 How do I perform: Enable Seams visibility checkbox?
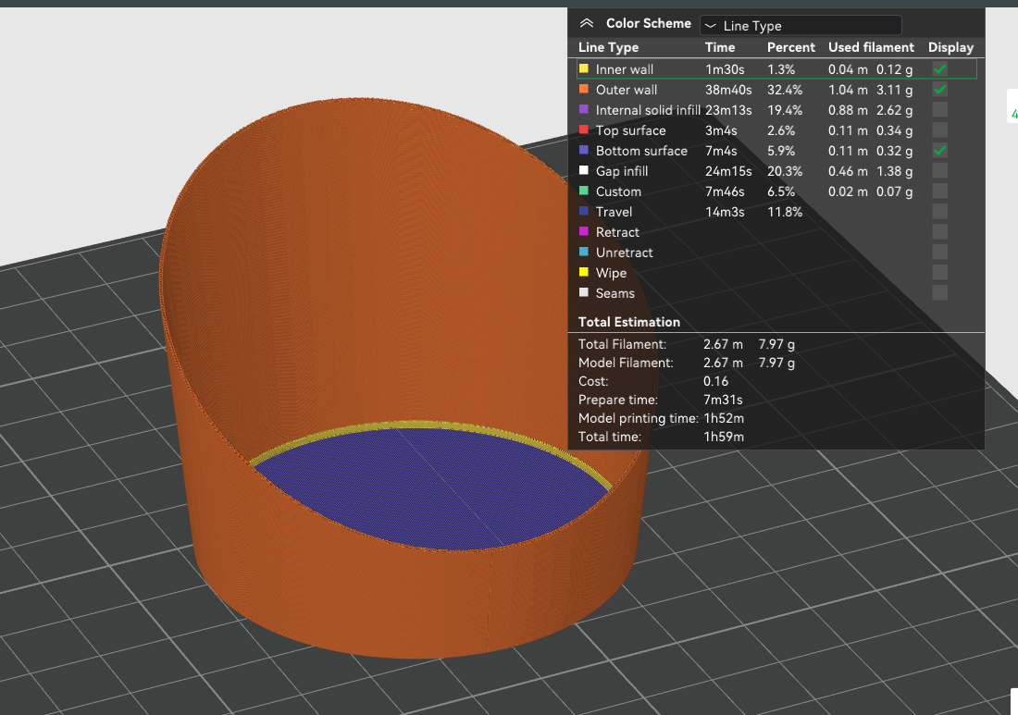(x=939, y=293)
